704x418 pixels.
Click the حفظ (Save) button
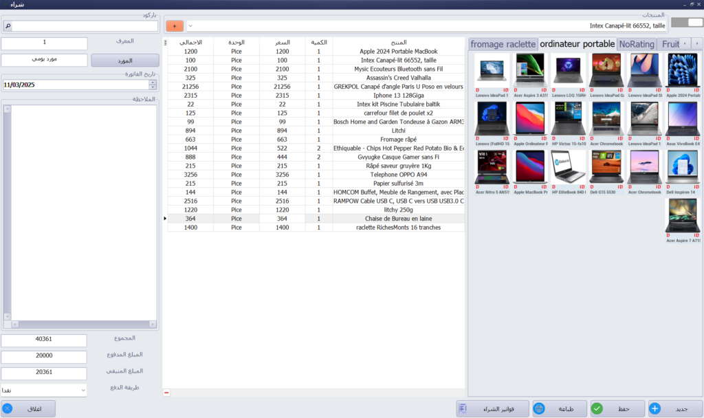[617, 408]
